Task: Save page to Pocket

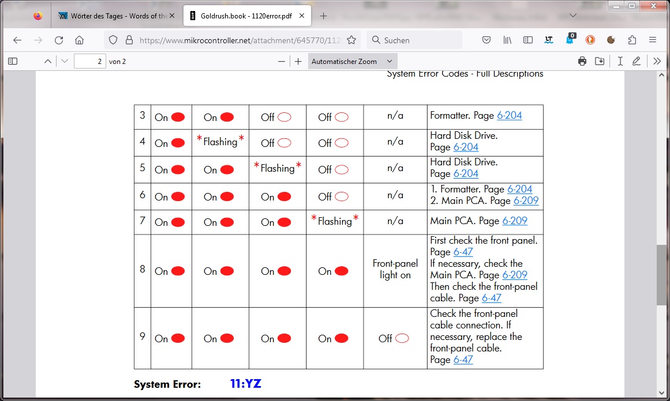Action: click(x=486, y=40)
